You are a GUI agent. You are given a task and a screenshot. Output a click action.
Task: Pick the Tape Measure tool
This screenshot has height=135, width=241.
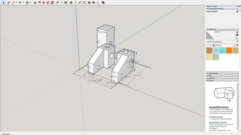57,3
